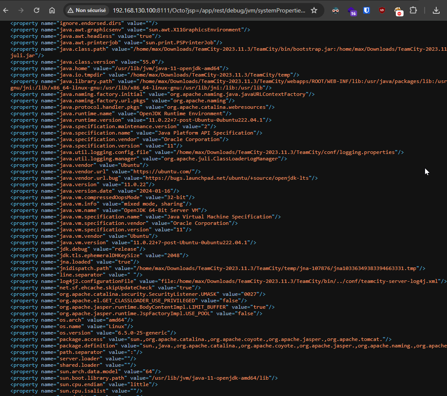
Task: Click the java.vm.name OpenJDK 64-Bit Server VM line
Action: [x=109, y=210]
